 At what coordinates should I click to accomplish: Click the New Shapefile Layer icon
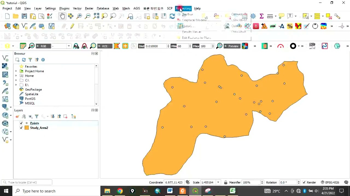coord(24,26)
